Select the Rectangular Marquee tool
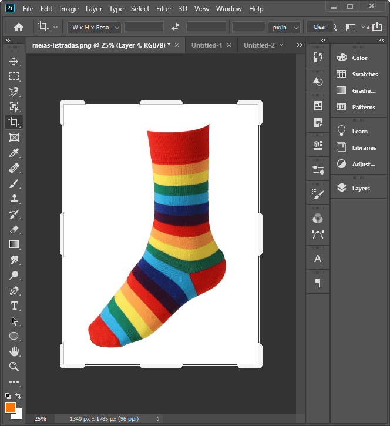The width and height of the screenshot is (390, 426). (14, 76)
